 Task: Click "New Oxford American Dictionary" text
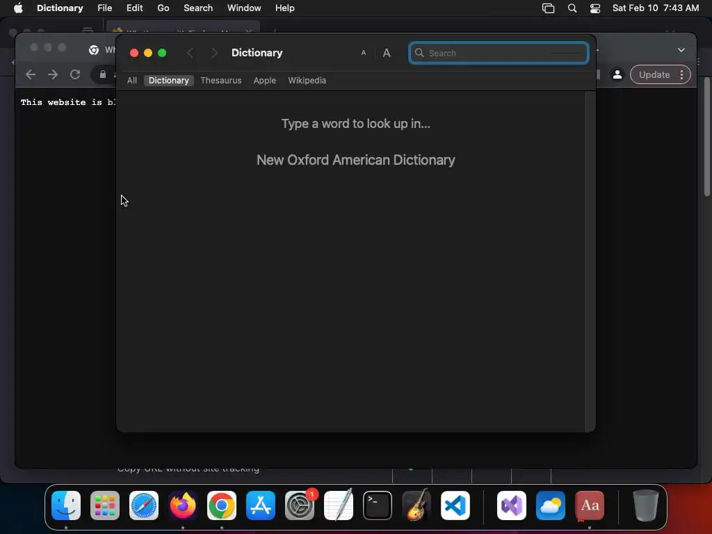click(355, 161)
